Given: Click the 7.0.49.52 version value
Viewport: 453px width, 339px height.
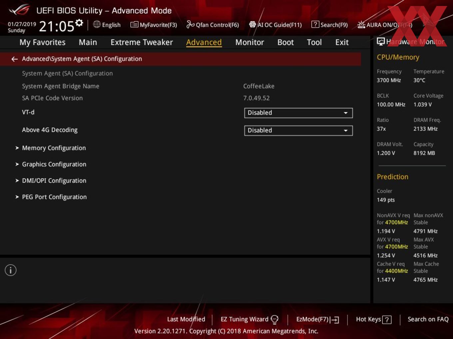Looking at the screenshot, I should click(x=256, y=98).
